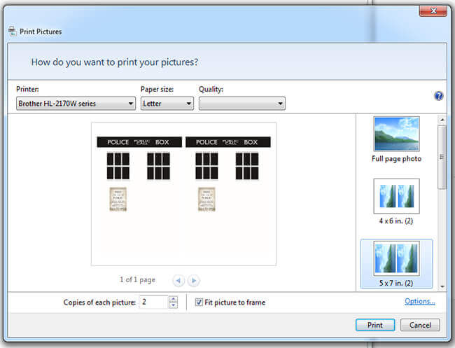Image resolution: width=455 pixels, height=348 pixels.
Task: Select 5 x 7 in. (2) layout
Action: click(x=396, y=263)
